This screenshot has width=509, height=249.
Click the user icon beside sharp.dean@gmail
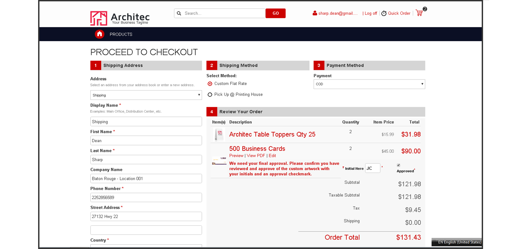pos(314,13)
